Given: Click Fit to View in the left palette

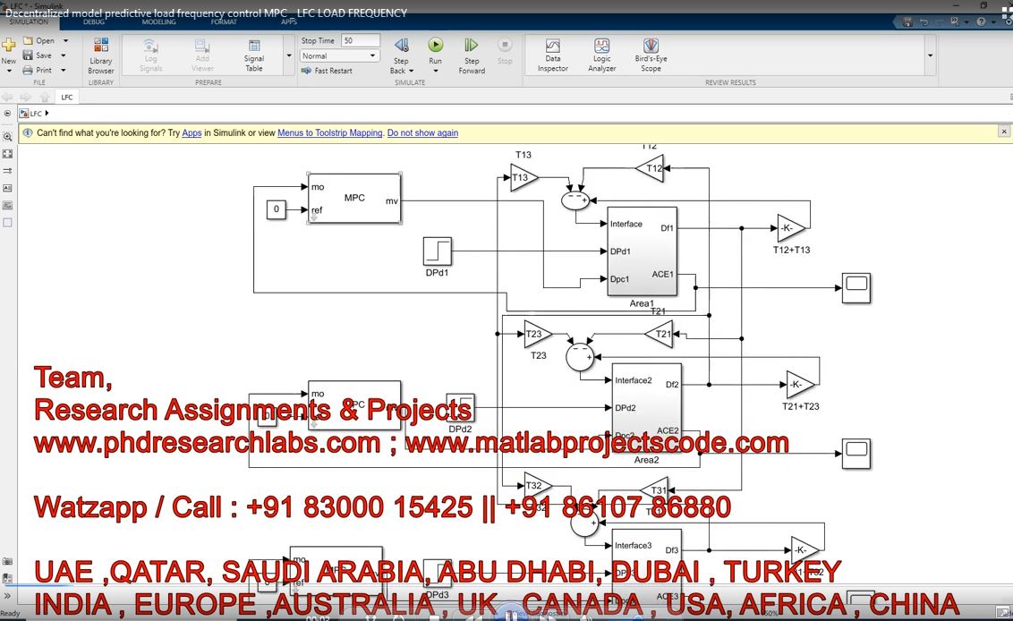Looking at the screenshot, I should tap(8, 154).
